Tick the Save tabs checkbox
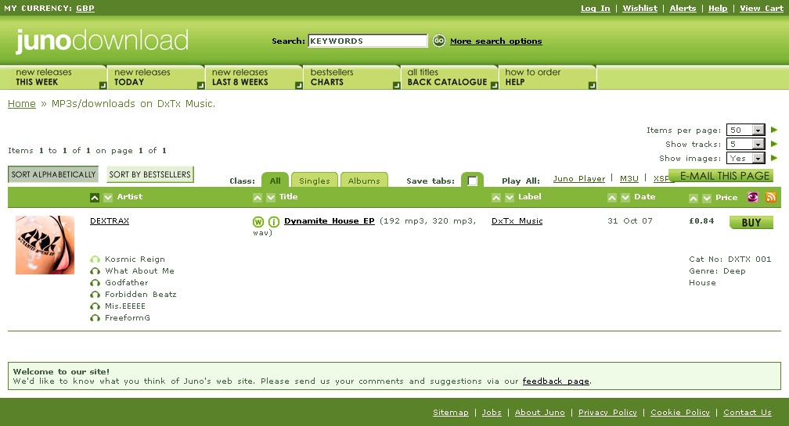 tap(472, 181)
